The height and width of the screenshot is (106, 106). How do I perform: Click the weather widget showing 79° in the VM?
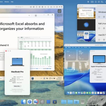83,55
